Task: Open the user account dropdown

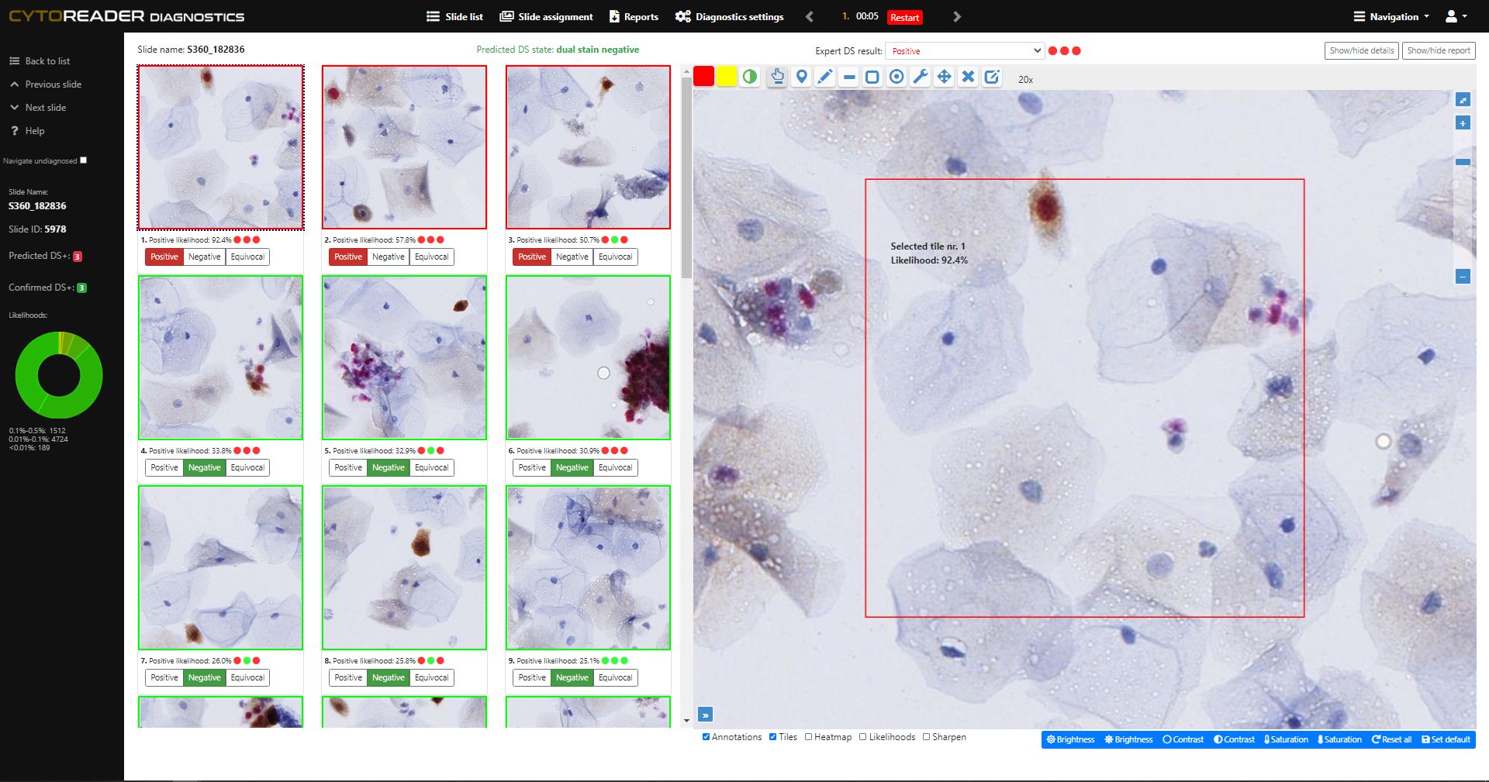Action: (1456, 16)
